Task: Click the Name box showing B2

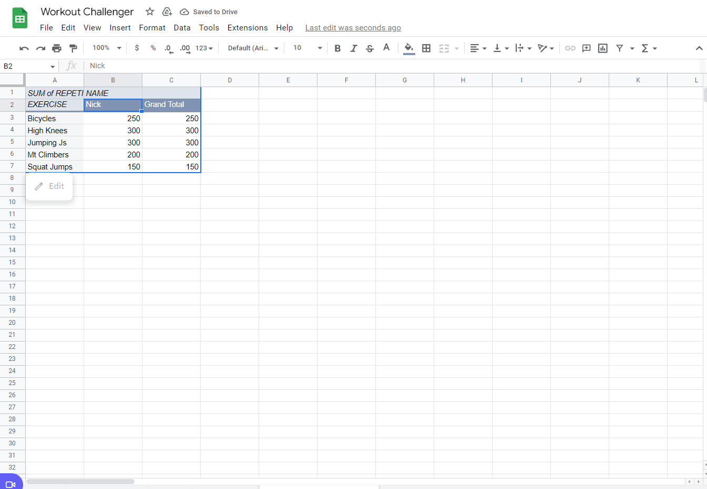Action: pyautogui.click(x=25, y=66)
